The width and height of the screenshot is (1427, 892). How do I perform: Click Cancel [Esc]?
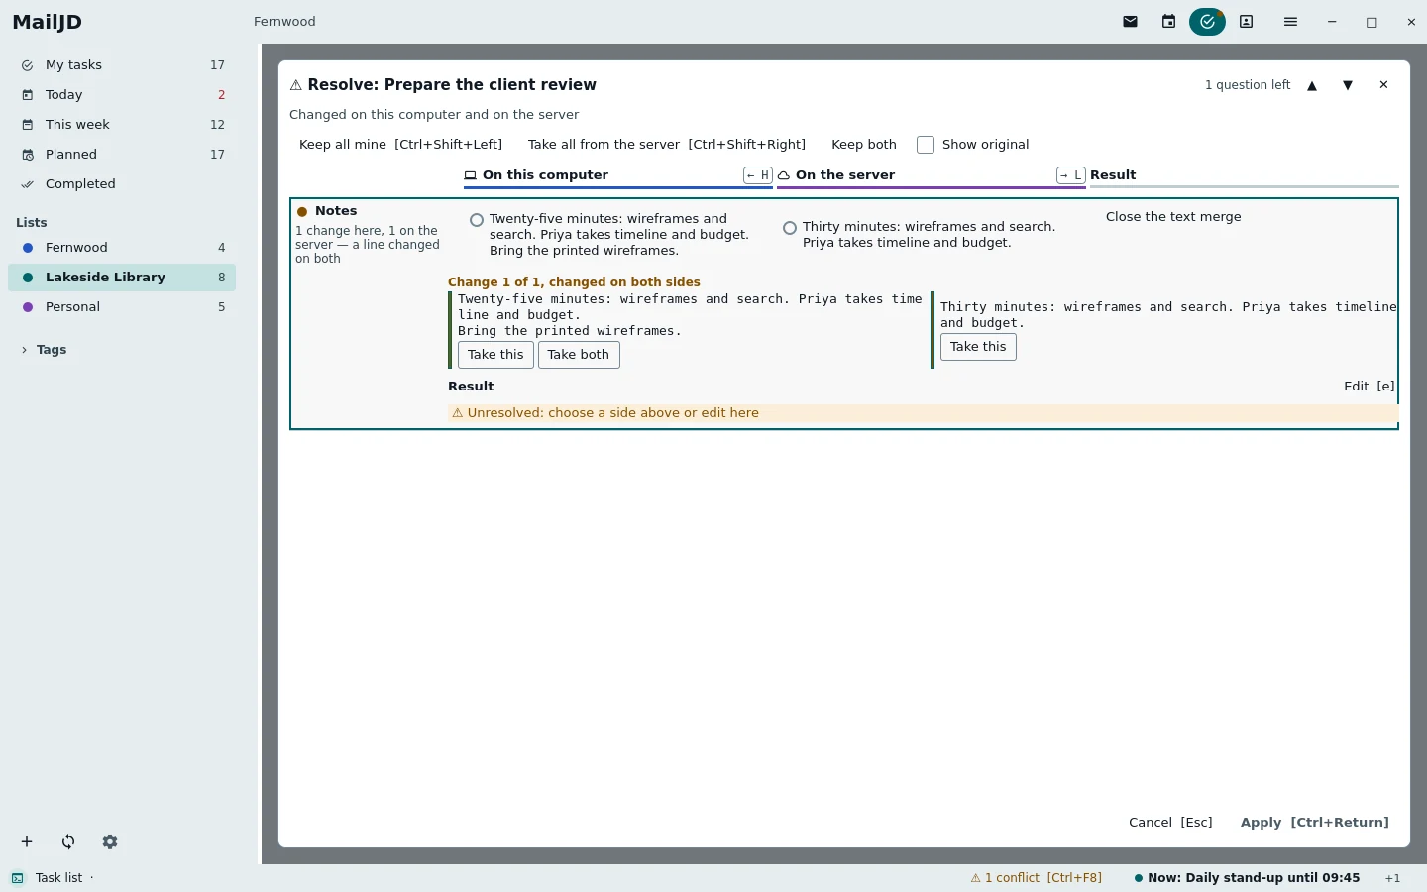pyautogui.click(x=1170, y=823)
